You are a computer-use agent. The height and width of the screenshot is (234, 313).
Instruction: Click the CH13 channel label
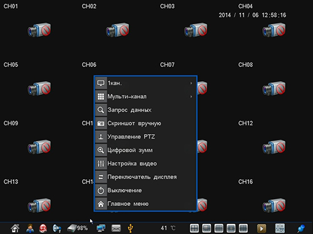pyautogui.click(x=11, y=182)
